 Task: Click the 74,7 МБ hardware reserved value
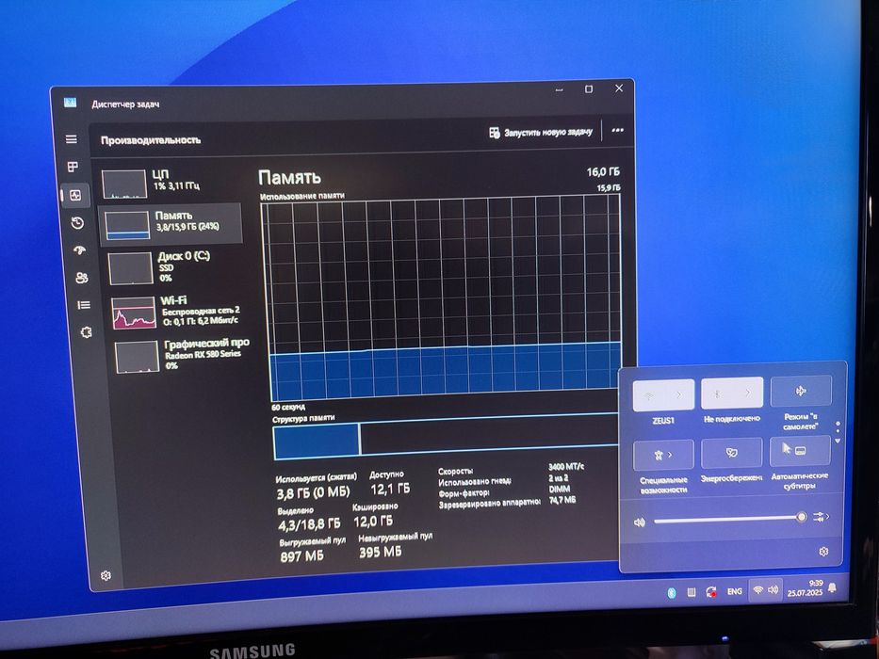562,499
